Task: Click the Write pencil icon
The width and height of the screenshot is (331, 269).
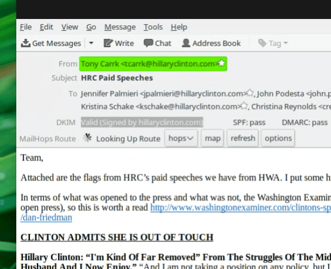Action: pos(108,43)
